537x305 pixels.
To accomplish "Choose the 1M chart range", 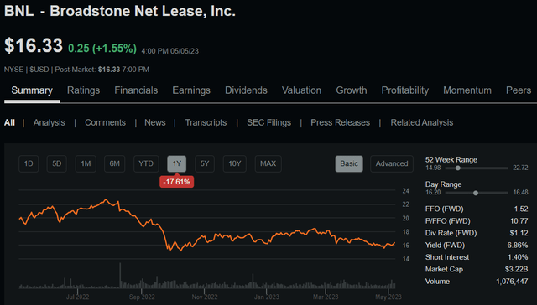I will click(x=86, y=163).
